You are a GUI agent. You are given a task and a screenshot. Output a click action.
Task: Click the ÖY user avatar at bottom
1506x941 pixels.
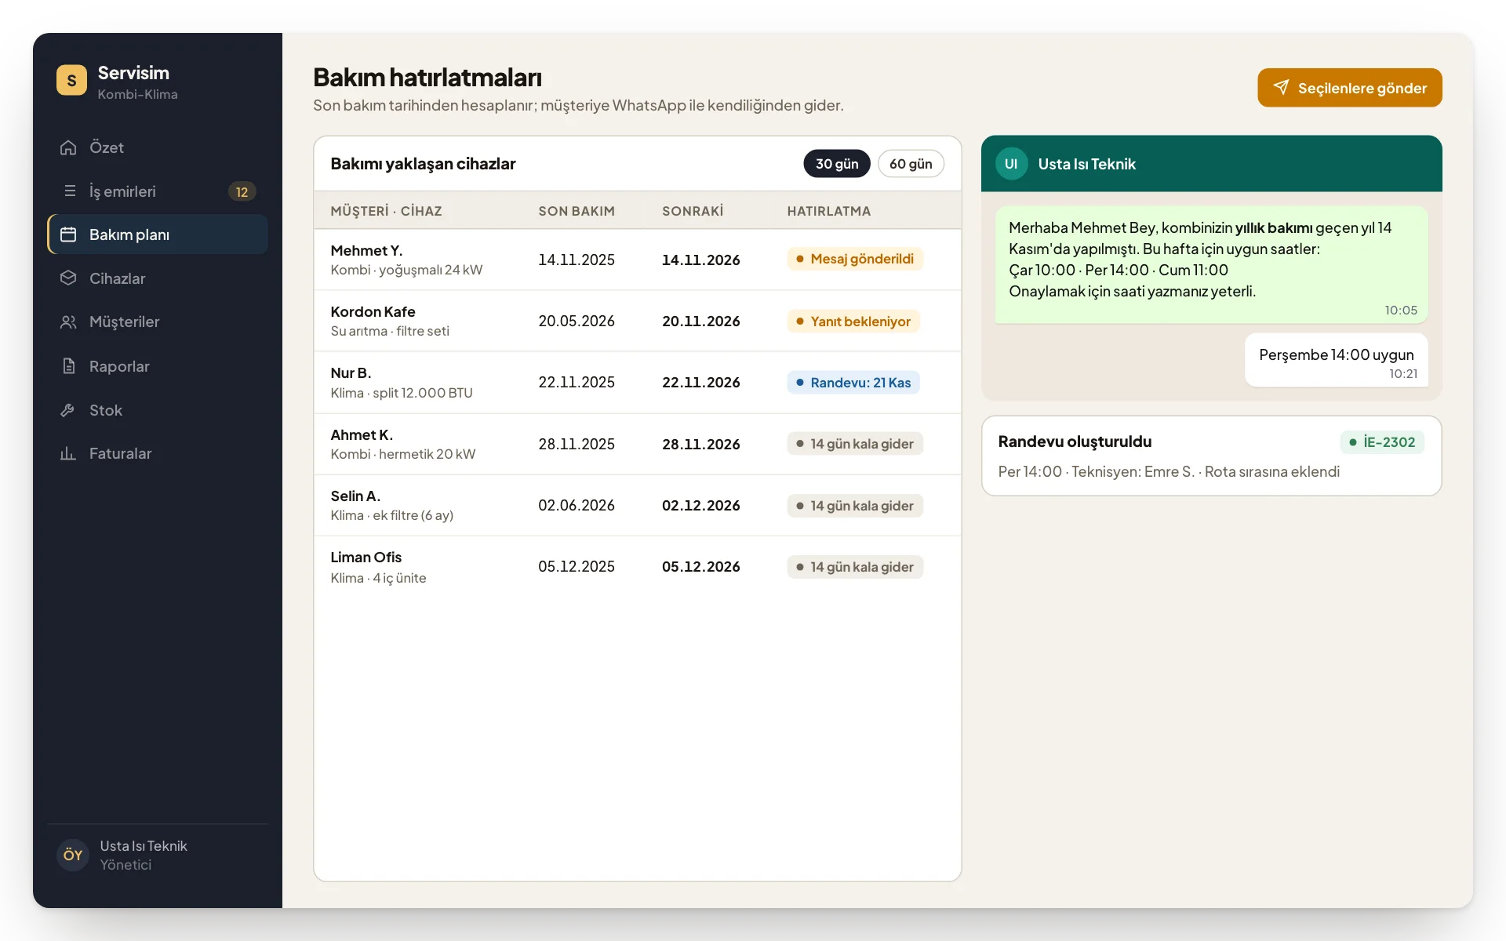[x=73, y=855]
